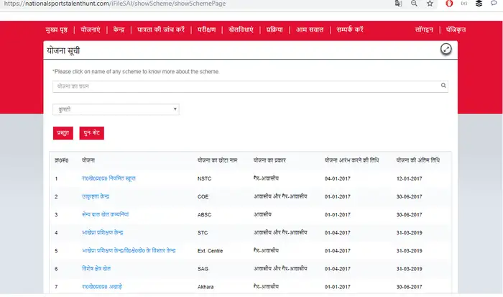Click the योजना का चयन search field
The image size is (503, 297).
coord(244,86)
